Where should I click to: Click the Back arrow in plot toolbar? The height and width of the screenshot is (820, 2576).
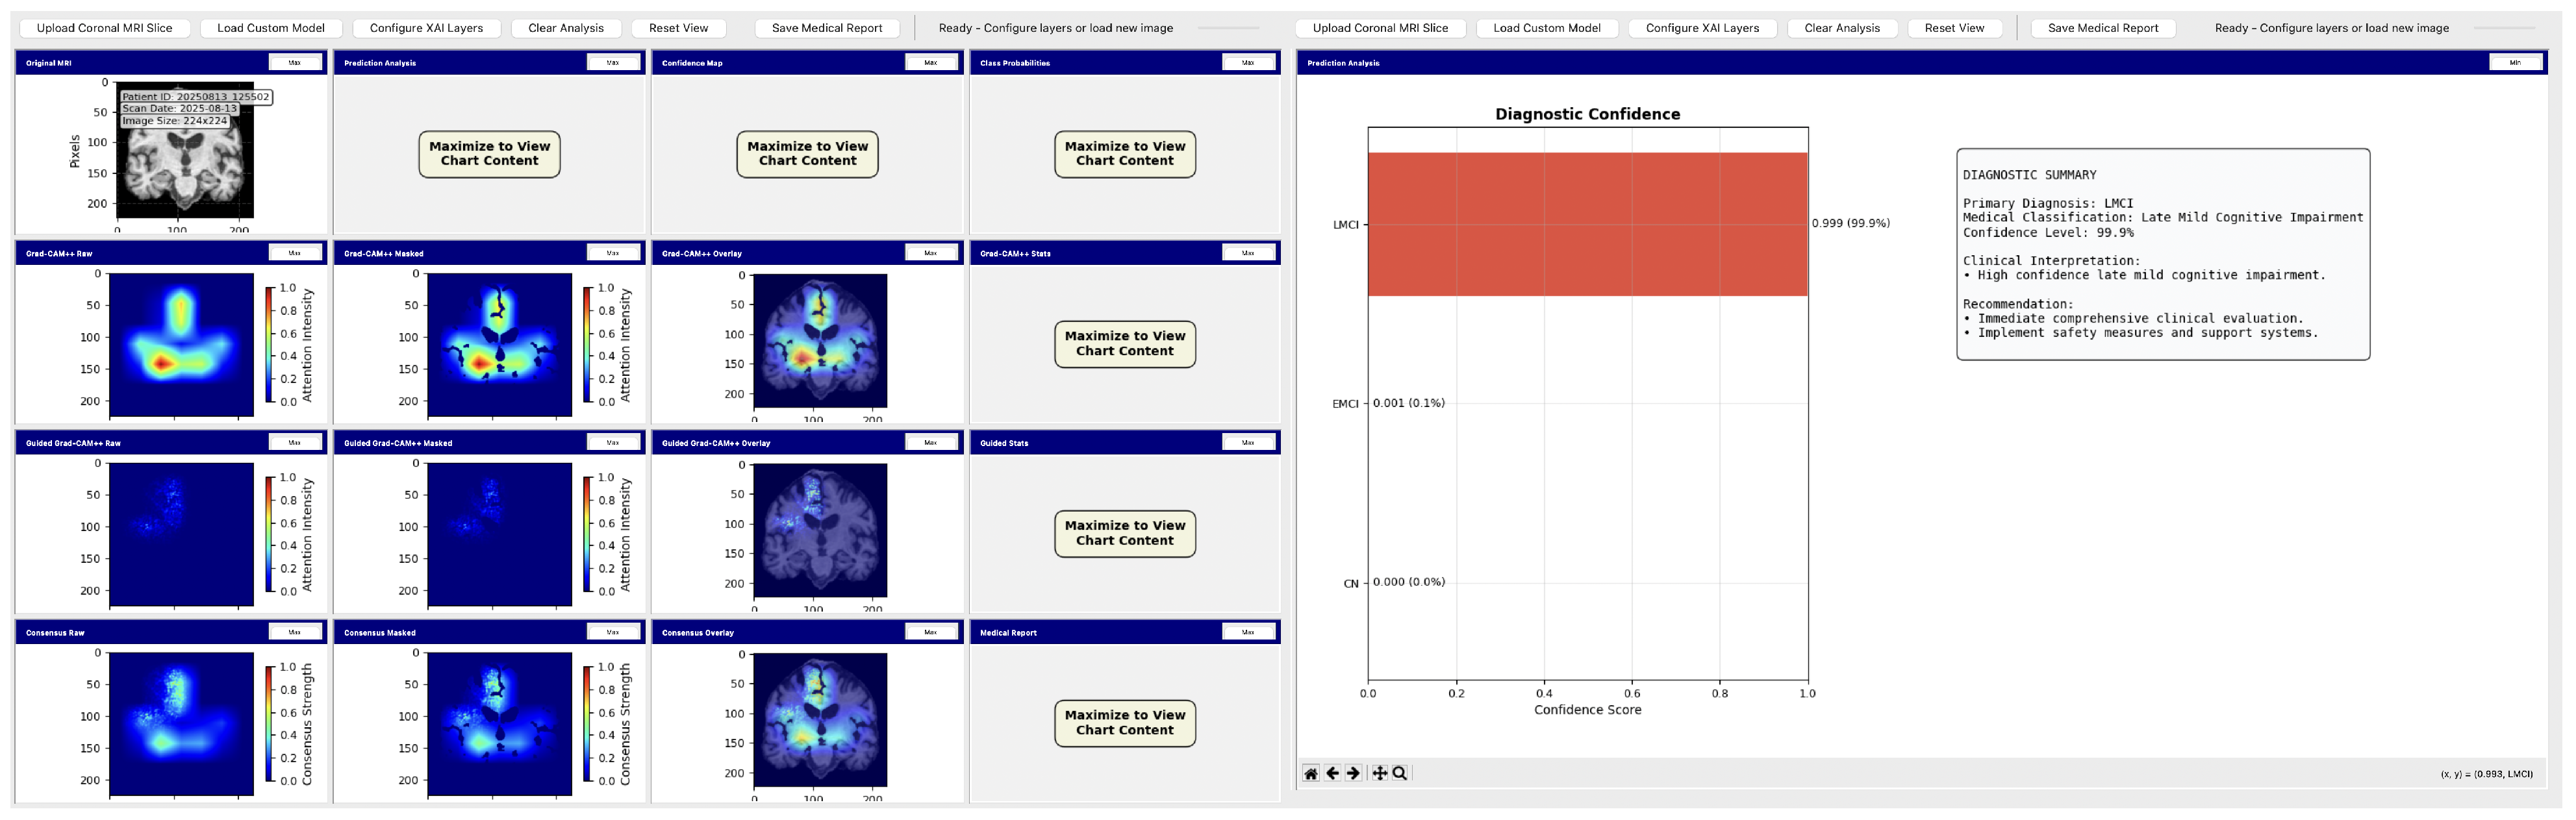[1332, 773]
